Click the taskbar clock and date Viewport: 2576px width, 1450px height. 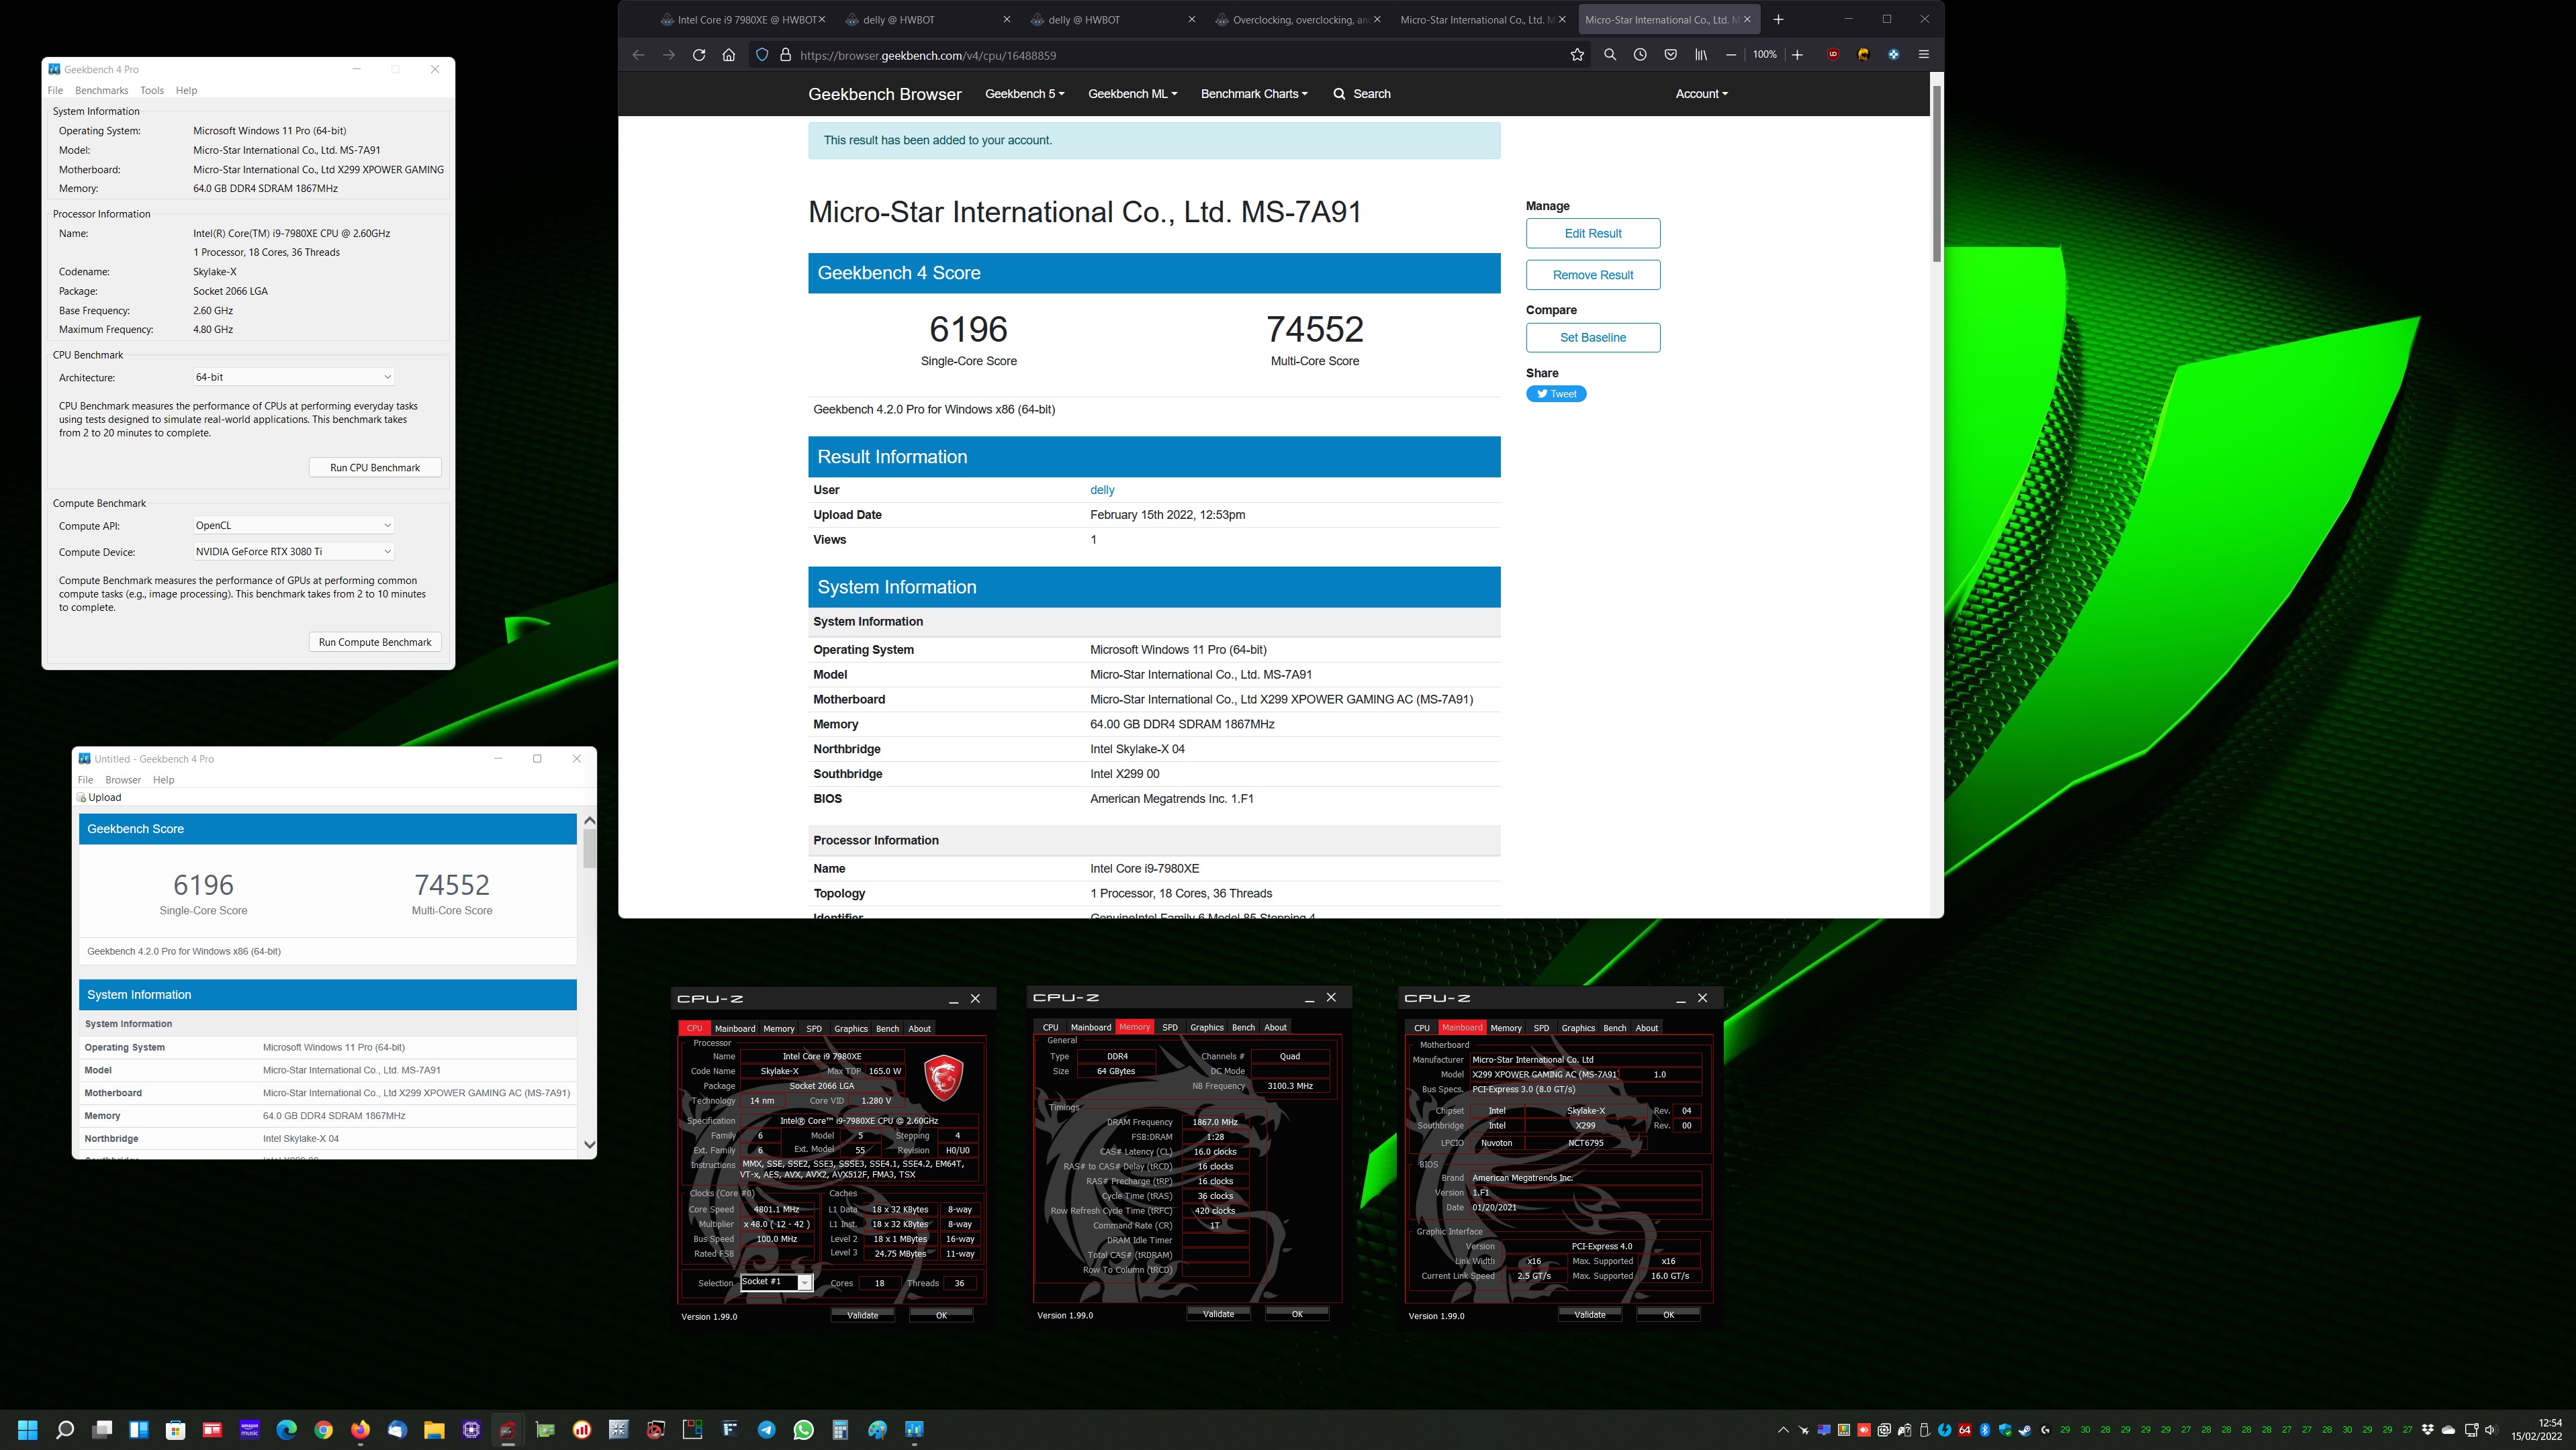tap(2536, 1430)
